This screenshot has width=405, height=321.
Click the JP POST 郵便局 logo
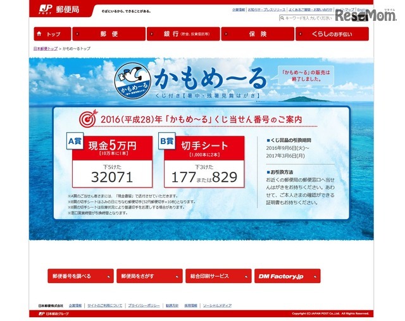point(59,9)
